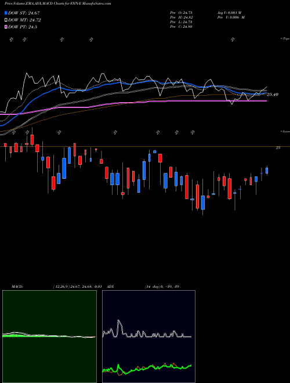Click the last blue candlestick on the right

click(267, 171)
